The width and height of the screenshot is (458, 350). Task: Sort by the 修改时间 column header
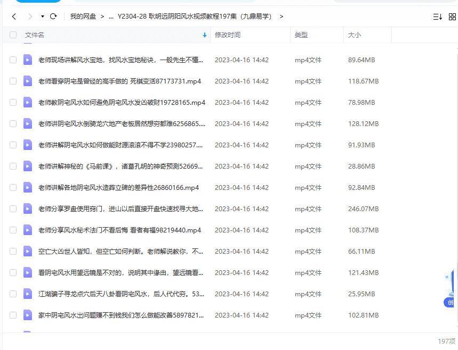tap(228, 35)
